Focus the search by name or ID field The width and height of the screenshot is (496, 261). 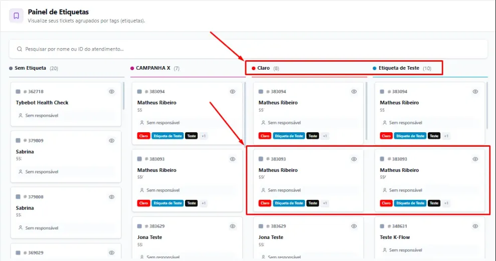(248, 49)
